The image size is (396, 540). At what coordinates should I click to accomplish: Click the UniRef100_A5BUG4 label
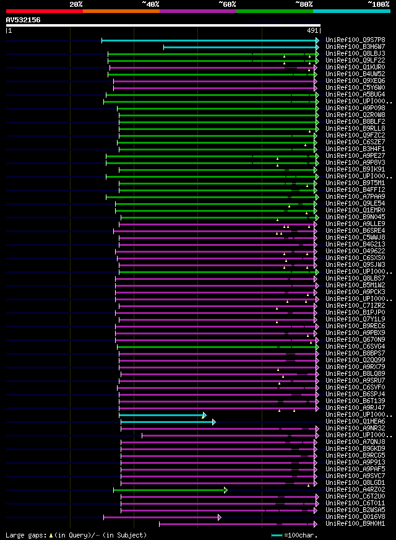355,94
